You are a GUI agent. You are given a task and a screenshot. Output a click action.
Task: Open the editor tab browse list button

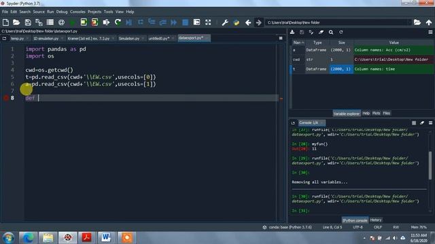point(5,39)
